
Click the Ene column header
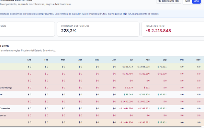[x=29, y=60]
